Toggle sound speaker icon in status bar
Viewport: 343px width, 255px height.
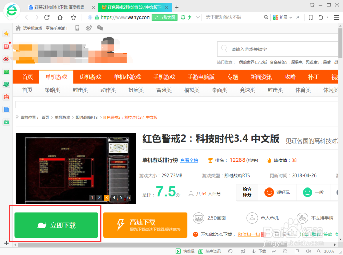pos(308,251)
